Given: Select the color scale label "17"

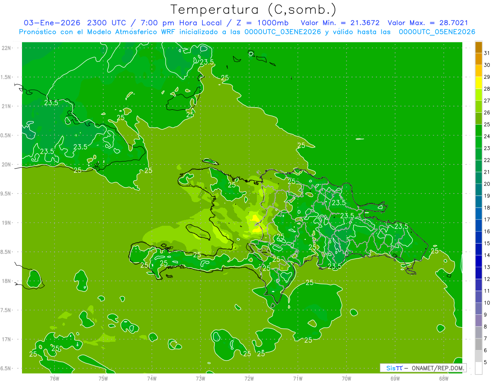Looking at the screenshot, I should click(x=487, y=220).
